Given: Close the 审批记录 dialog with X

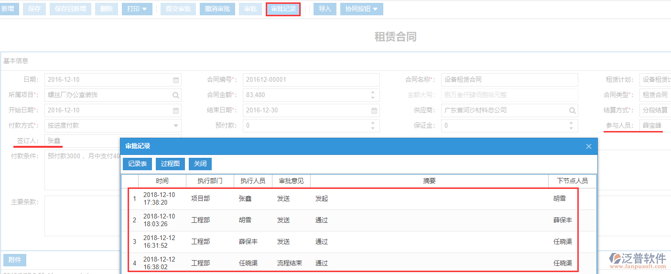Looking at the screenshot, I should [x=589, y=146].
